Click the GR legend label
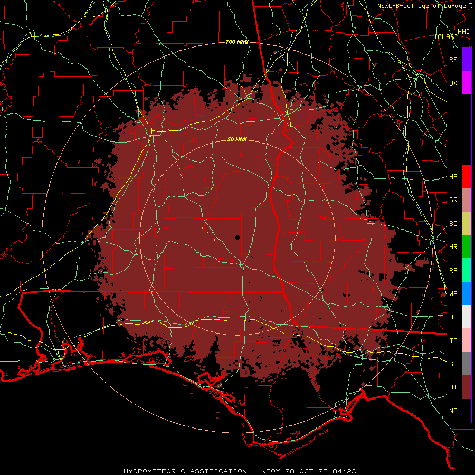Image resolution: width=475 pixels, height=475 pixels. pos(453,200)
